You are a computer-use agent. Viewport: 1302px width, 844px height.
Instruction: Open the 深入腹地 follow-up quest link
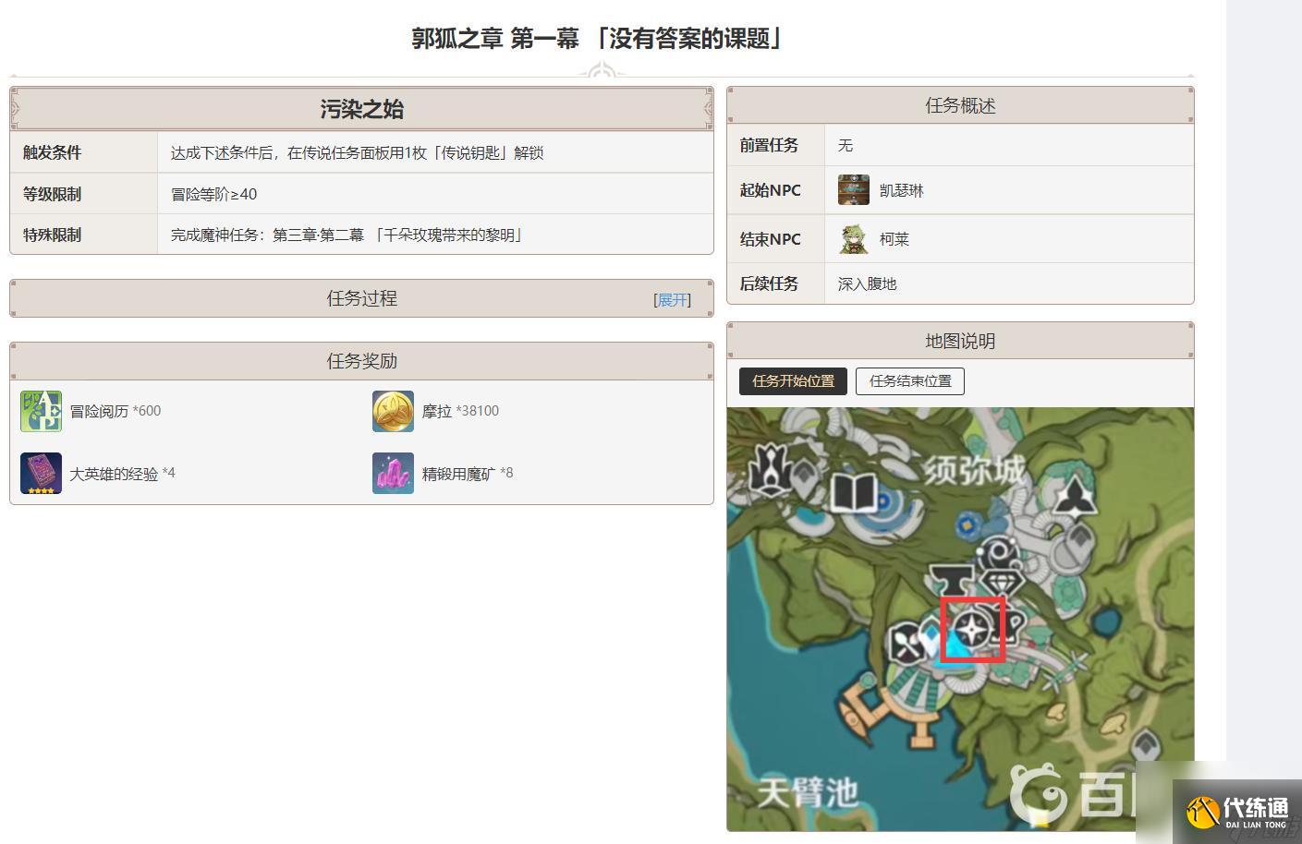pyautogui.click(x=867, y=284)
